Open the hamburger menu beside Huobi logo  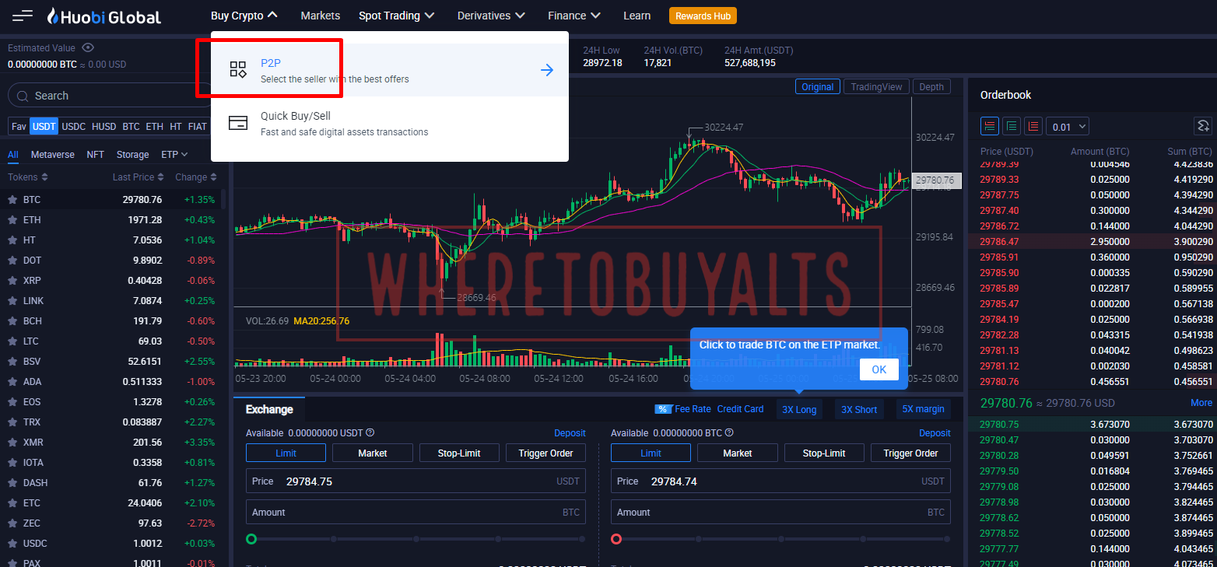point(23,16)
